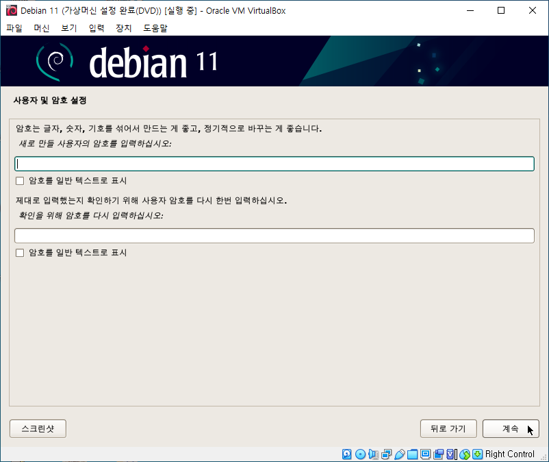This screenshot has height=462, width=549.
Task: Click the VirtualBox title bar app icon
Action: point(11,10)
